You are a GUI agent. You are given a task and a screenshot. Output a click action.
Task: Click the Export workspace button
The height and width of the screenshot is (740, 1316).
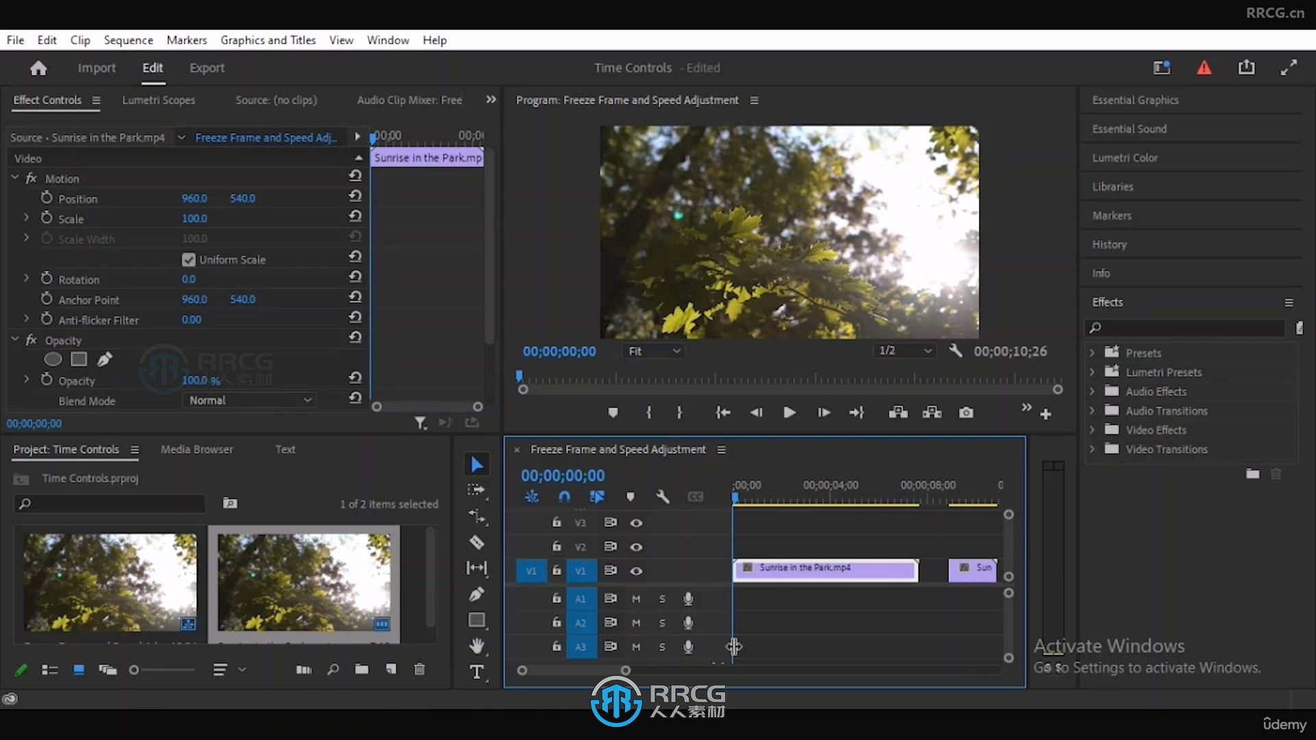click(x=206, y=68)
